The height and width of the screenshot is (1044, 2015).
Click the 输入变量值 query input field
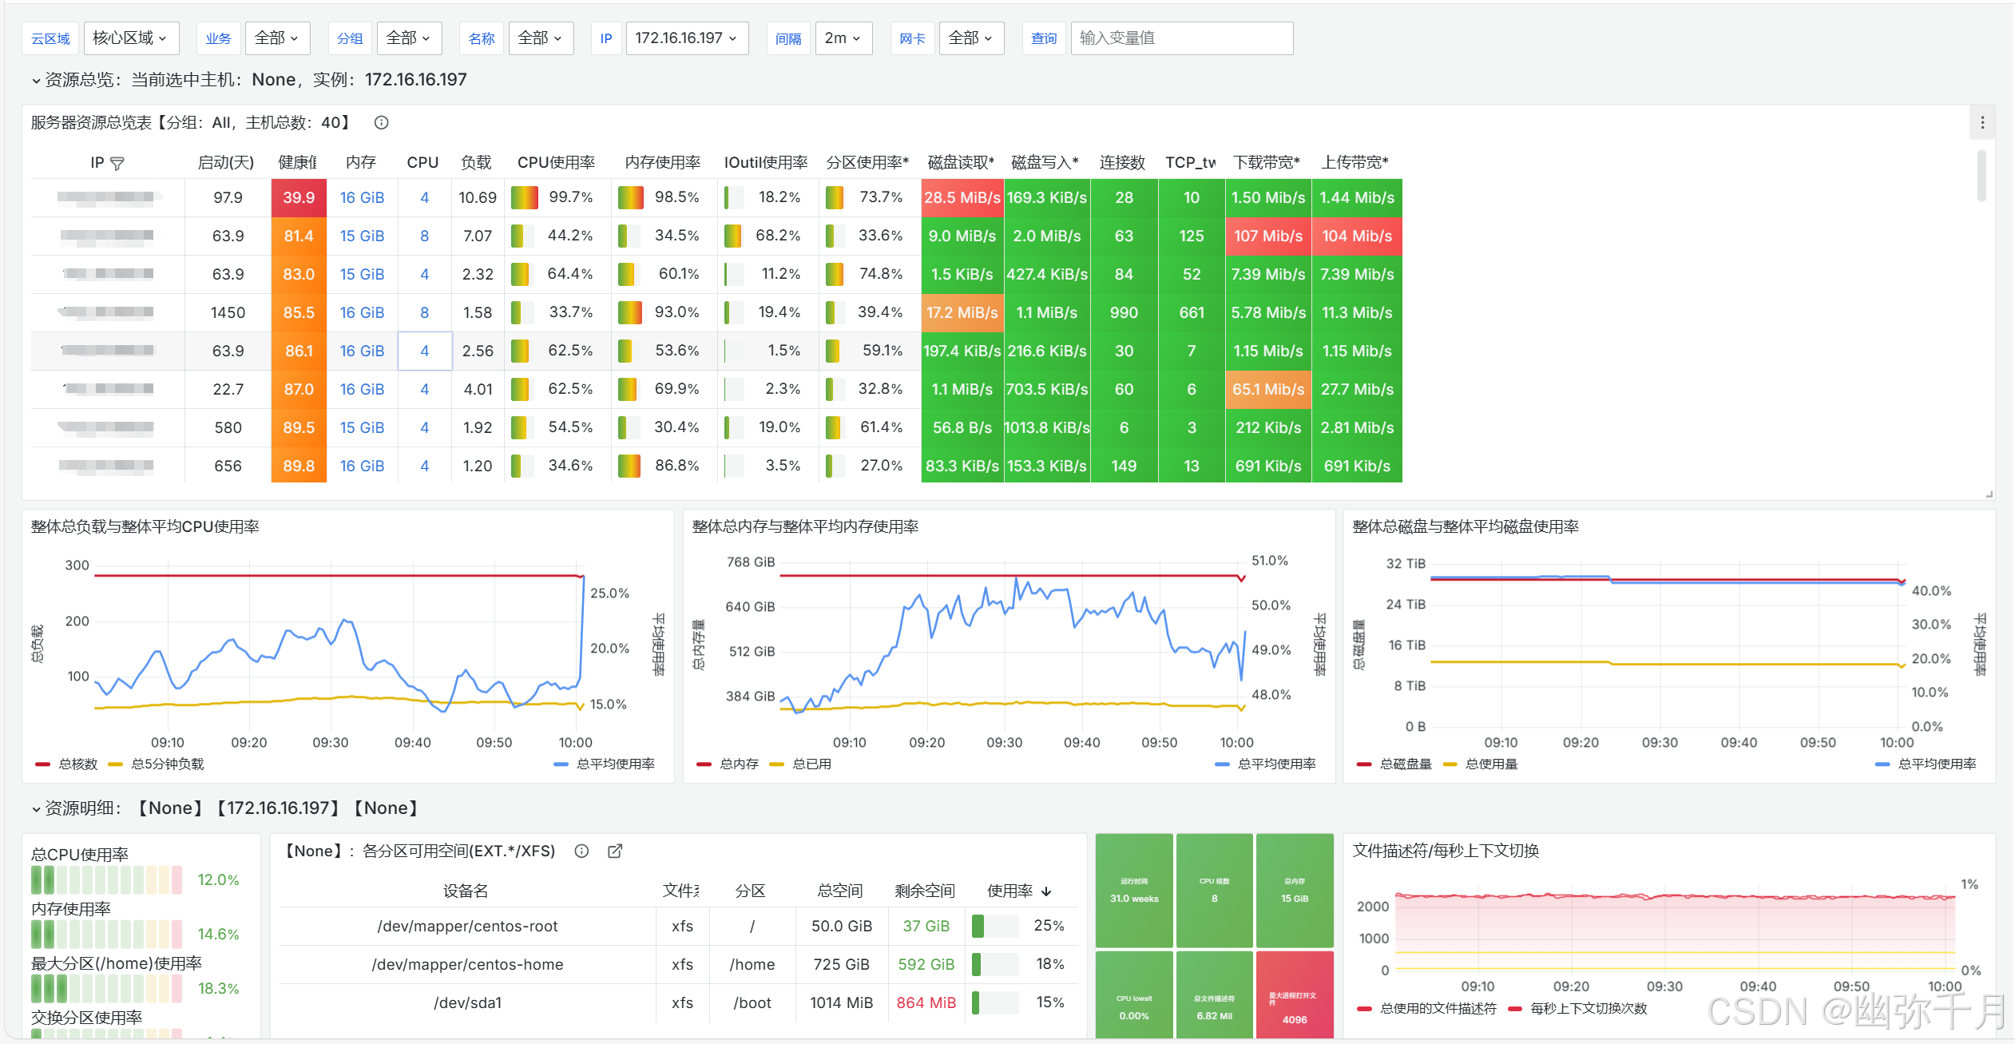tap(1180, 38)
